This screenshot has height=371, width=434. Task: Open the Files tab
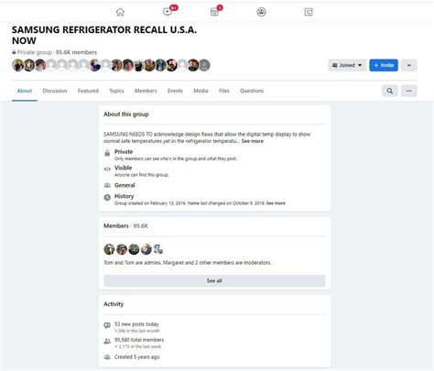click(x=224, y=91)
